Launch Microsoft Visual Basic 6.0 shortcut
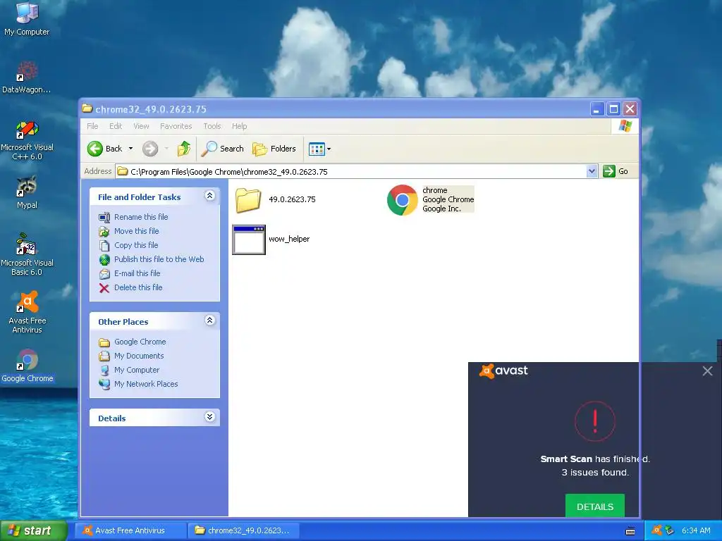This screenshot has height=541, width=722. pos(27,254)
